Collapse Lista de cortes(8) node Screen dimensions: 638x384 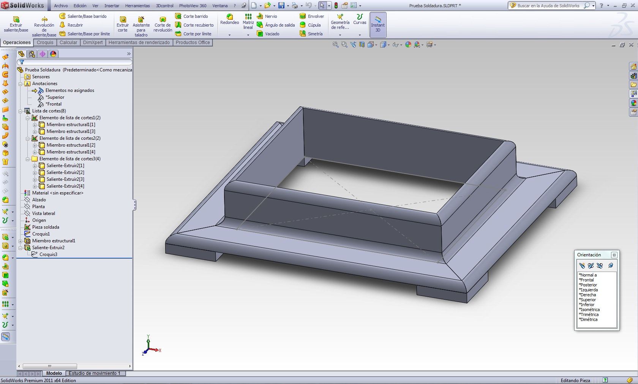click(x=21, y=111)
